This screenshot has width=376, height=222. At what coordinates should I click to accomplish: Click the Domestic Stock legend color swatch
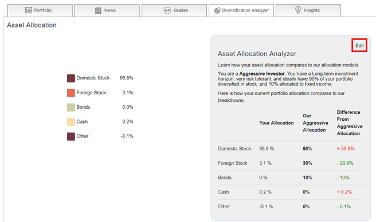(71, 78)
